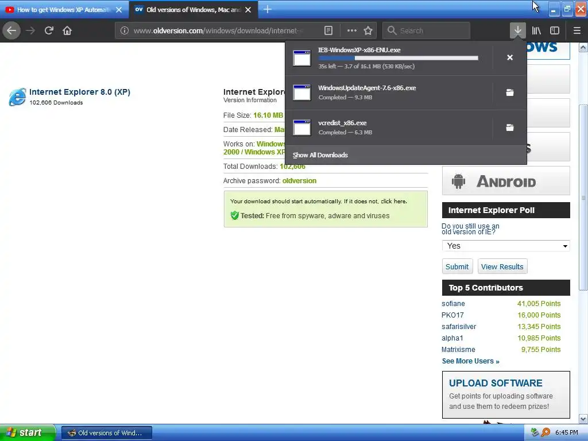This screenshot has height=441, width=588.
Task: Show site information icon in address bar
Action: pos(125,31)
